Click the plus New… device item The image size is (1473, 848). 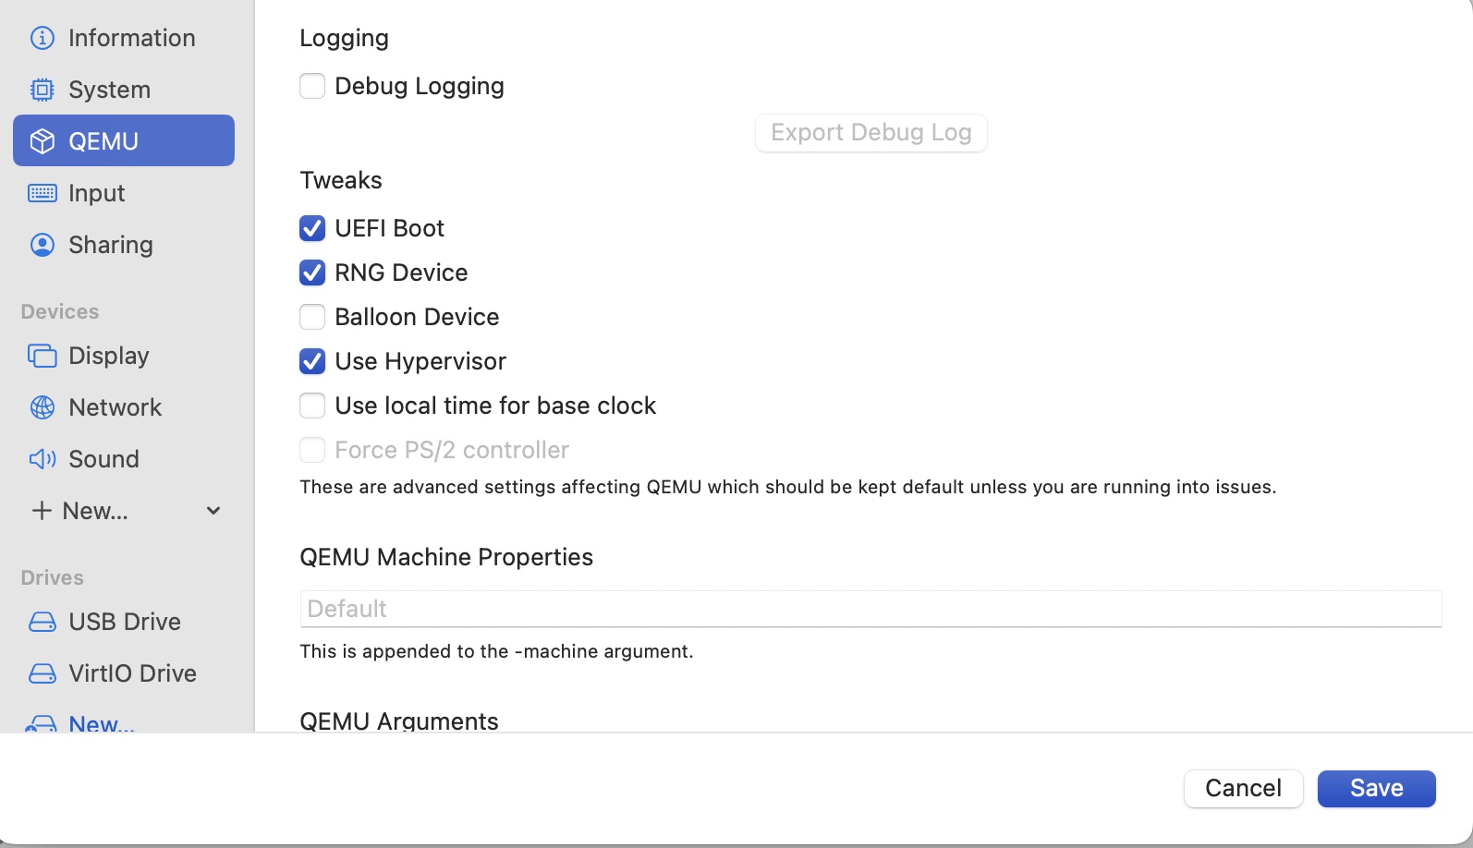click(80, 511)
